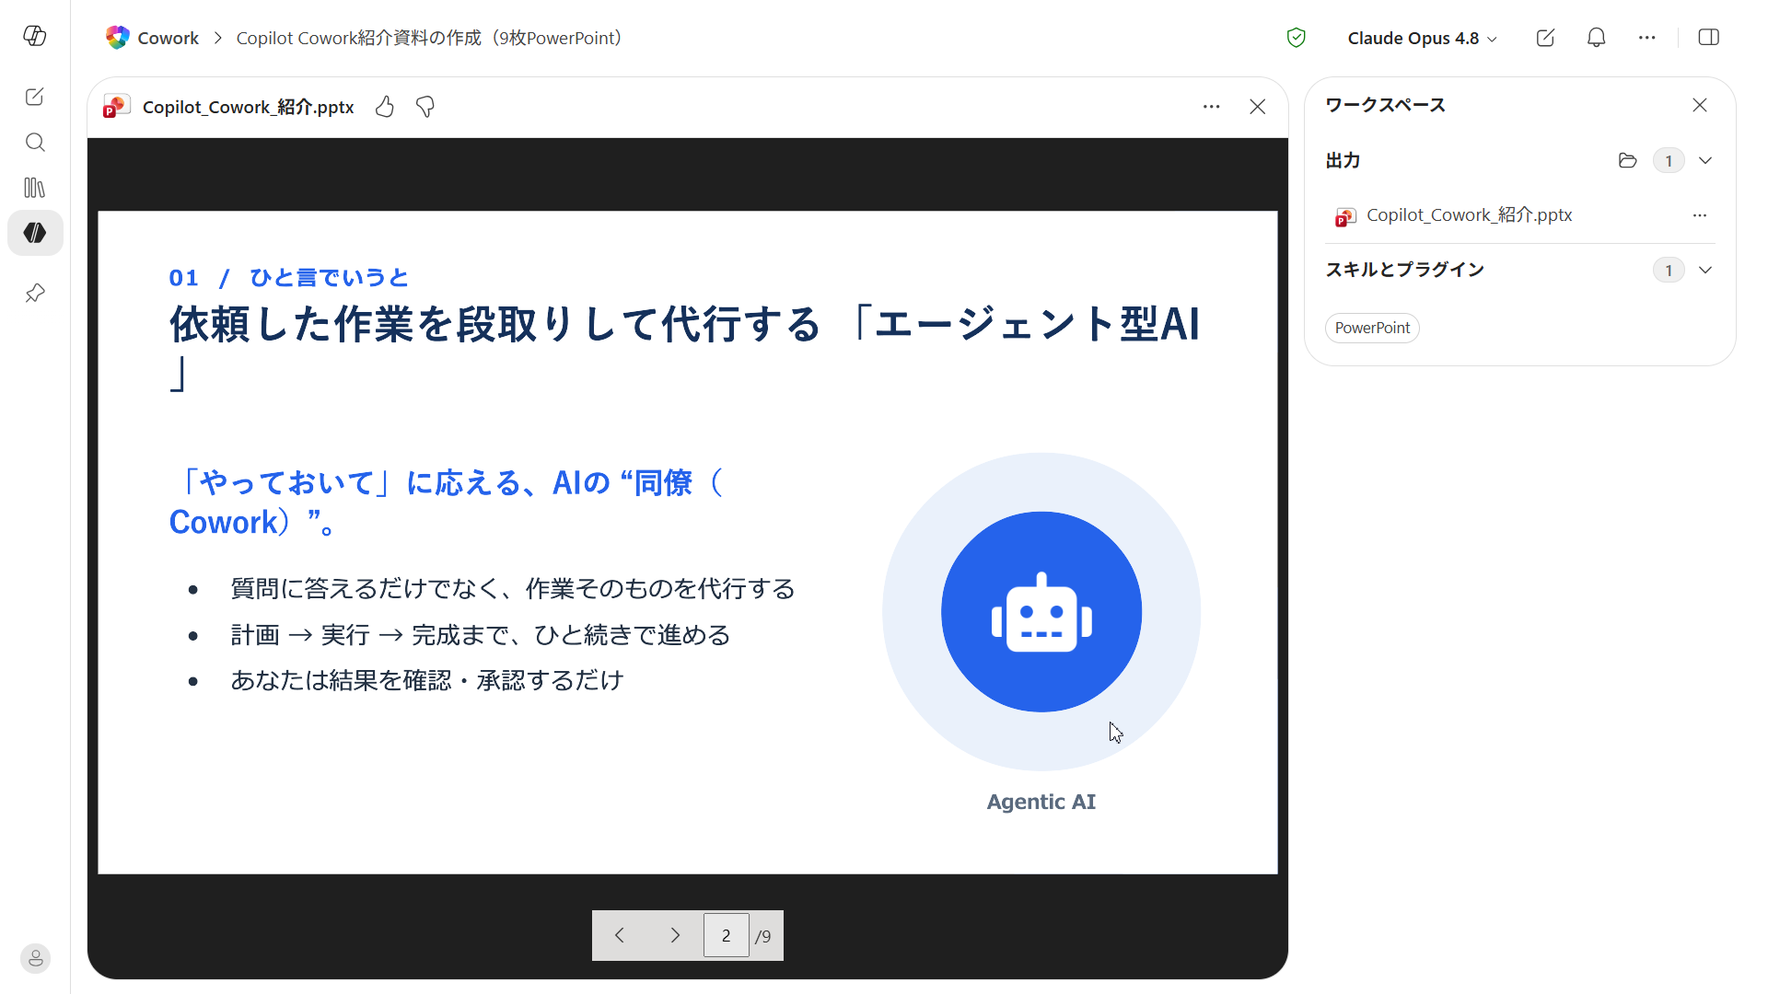Select the active Cowork sidebar icon

35,233
